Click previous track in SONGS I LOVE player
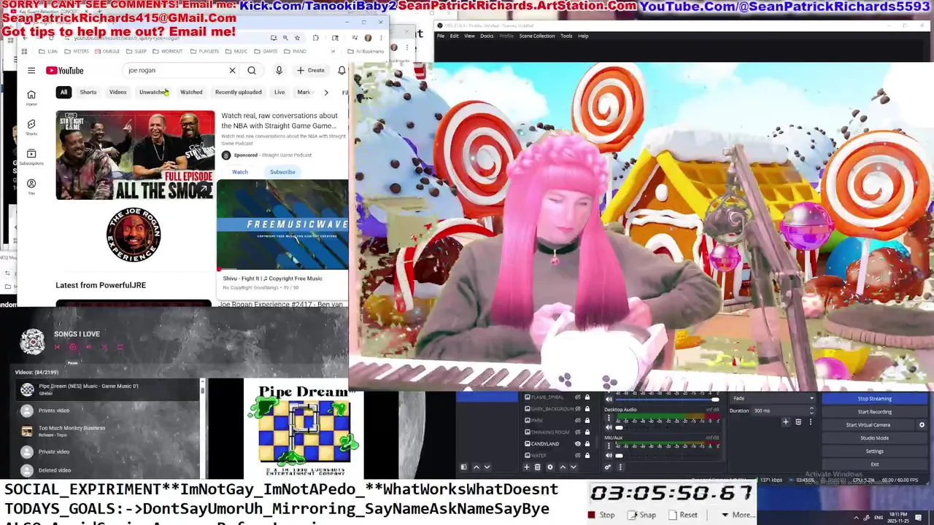 point(57,347)
